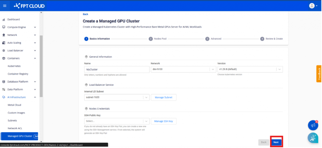Image resolution: width=322 pixels, height=148 pixels.
Task: Expand the Auto Scaling chevron
Action: point(35,43)
